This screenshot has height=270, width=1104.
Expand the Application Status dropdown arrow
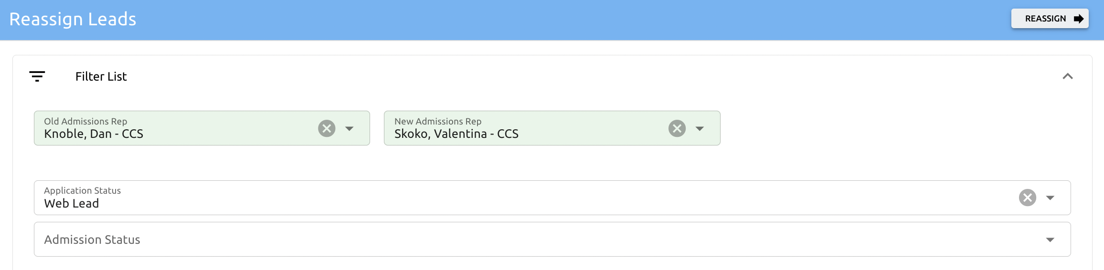[1050, 197]
